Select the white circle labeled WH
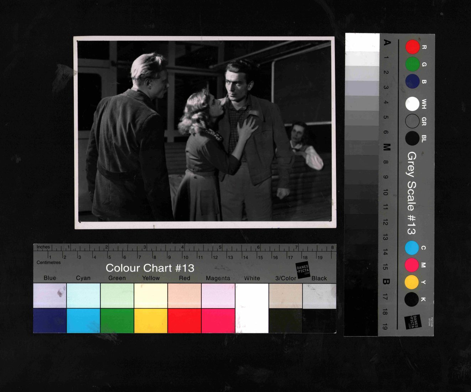The width and height of the screenshot is (471, 392). click(x=412, y=104)
